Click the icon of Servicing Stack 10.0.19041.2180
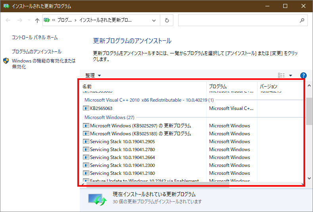Image resolution: width=313 pixels, height=212 pixels. (x=86, y=173)
